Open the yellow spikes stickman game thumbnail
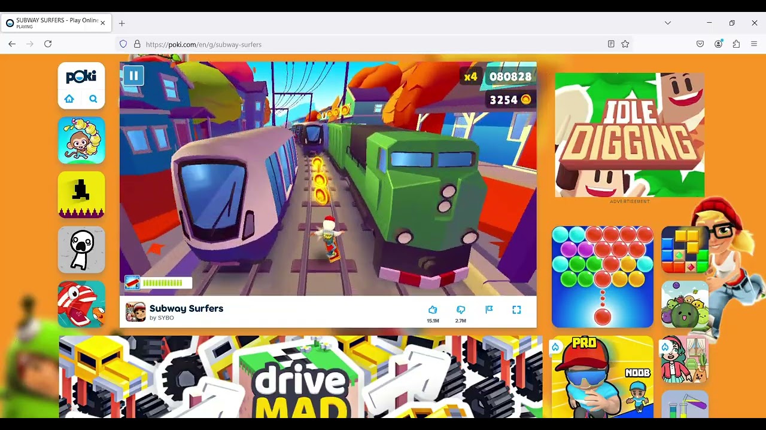Image resolution: width=766 pixels, height=430 pixels. coord(81,195)
